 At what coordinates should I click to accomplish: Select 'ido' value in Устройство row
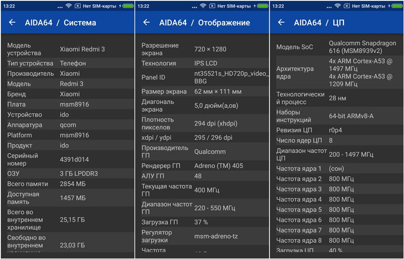click(64, 114)
